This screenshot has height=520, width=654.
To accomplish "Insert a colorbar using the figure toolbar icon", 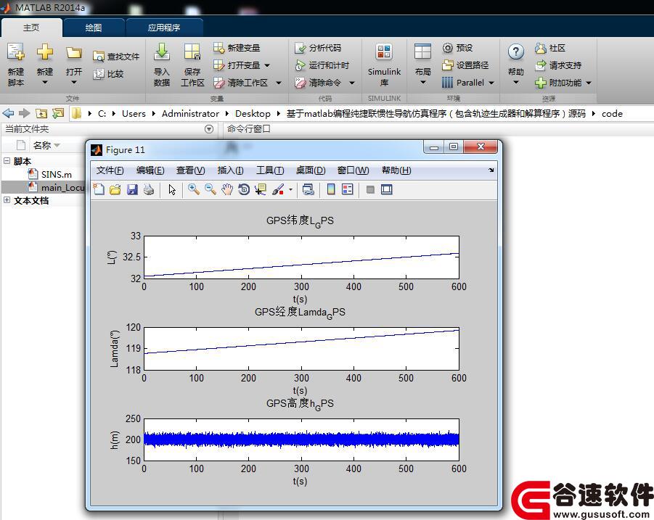I will [331, 189].
